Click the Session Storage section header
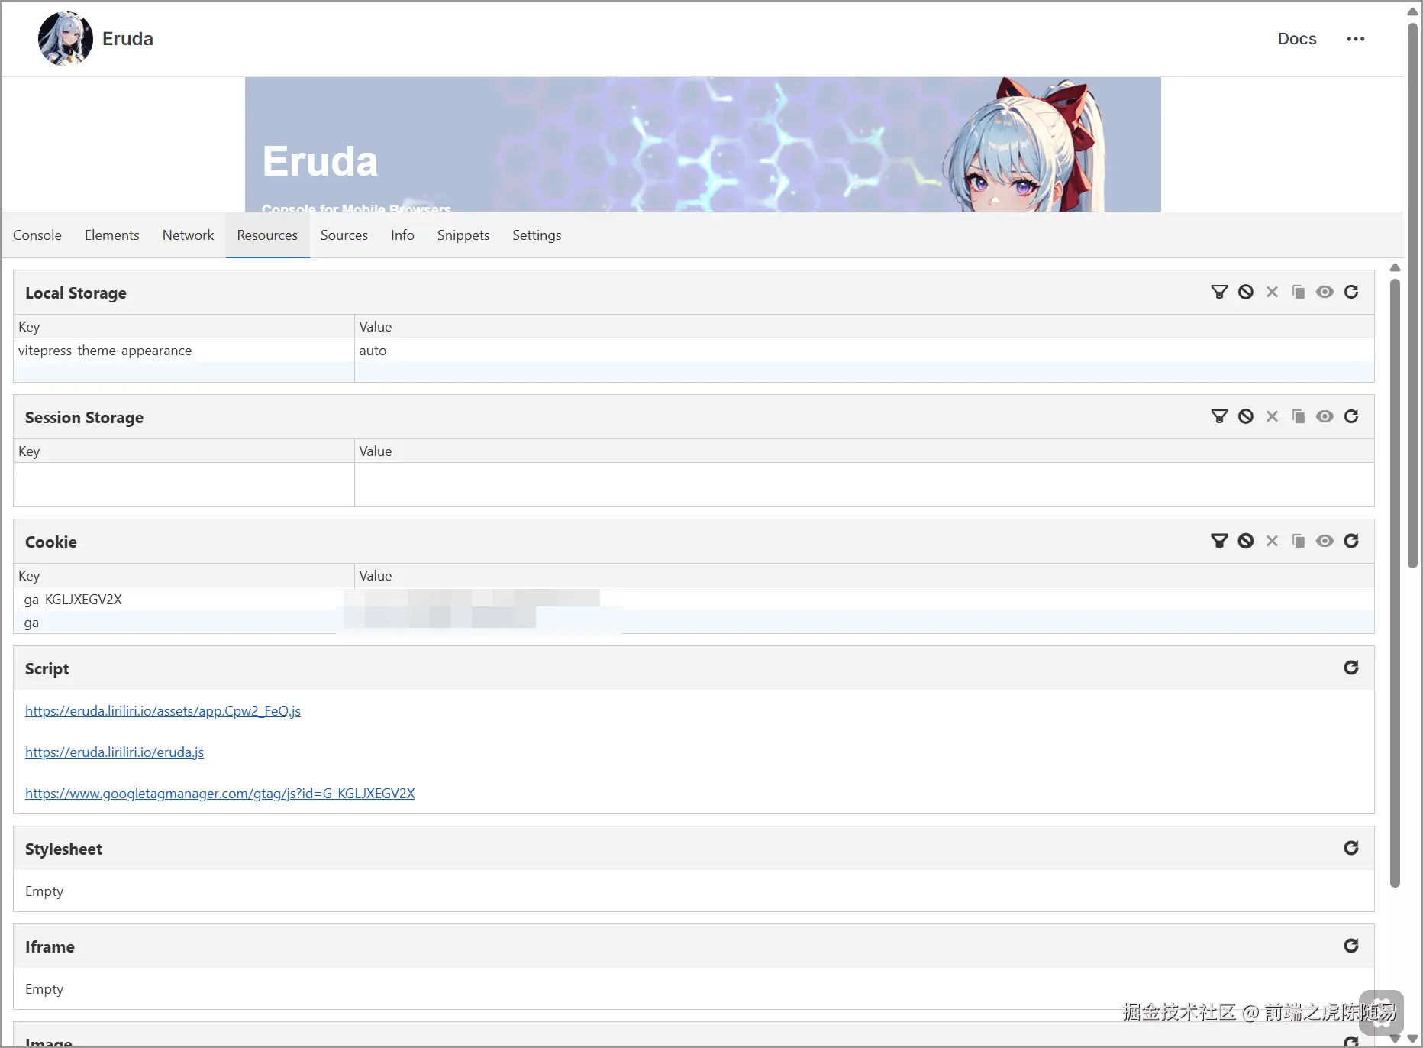The width and height of the screenshot is (1423, 1048). (x=693, y=417)
